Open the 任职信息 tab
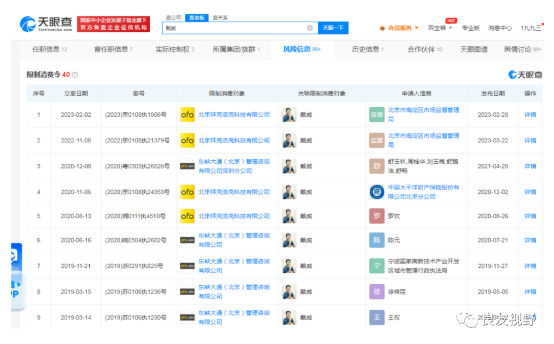This screenshot has width=554, height=344. tap(49, 49)
